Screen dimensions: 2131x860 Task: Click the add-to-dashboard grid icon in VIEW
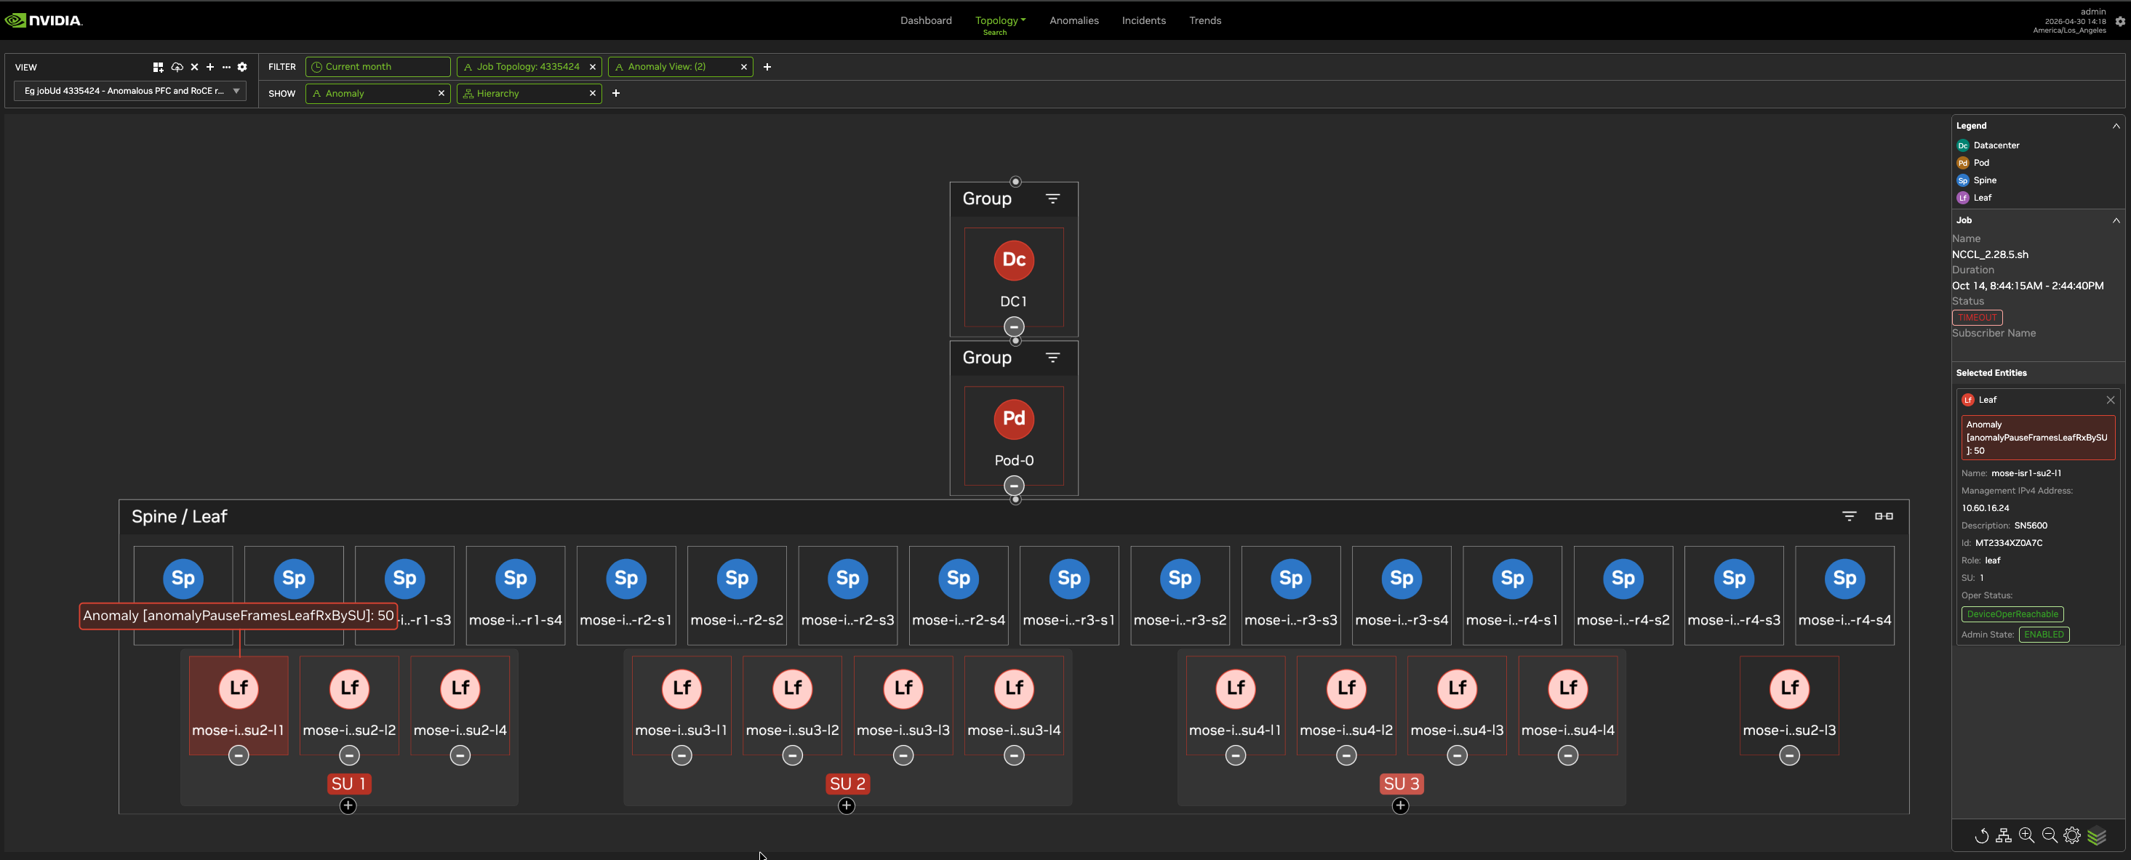158,67
